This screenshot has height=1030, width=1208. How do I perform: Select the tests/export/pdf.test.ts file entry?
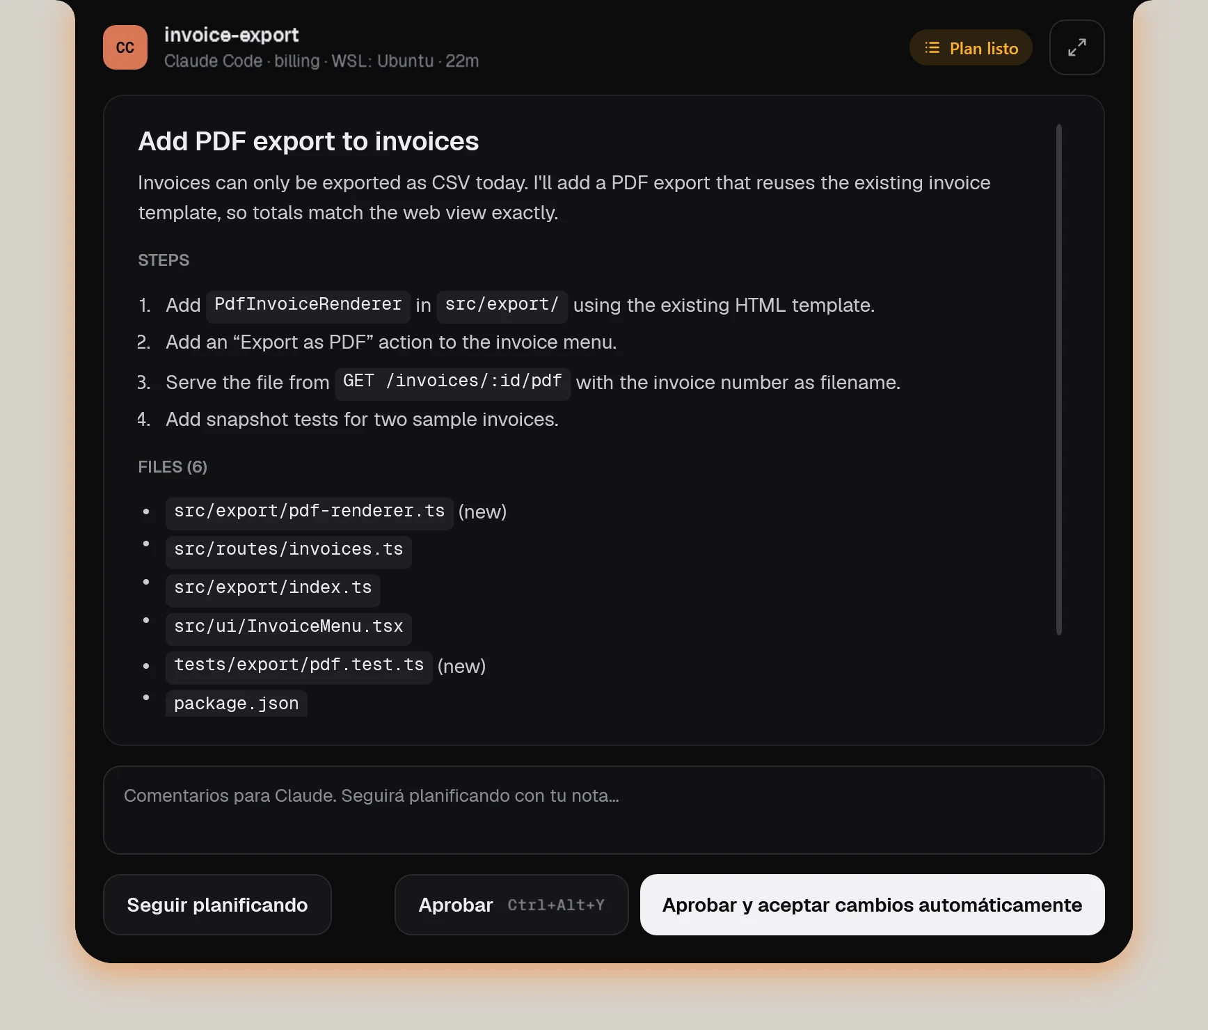pos(299,666)
